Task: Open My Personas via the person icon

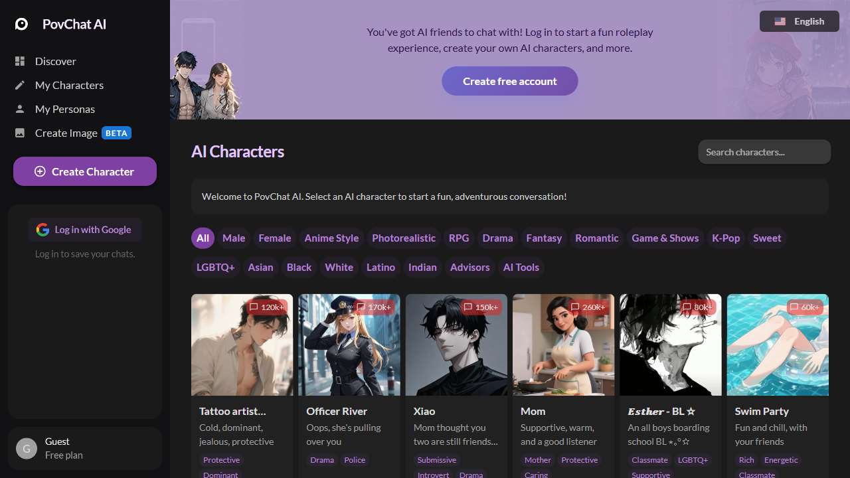Action: [x=21, y=109]
